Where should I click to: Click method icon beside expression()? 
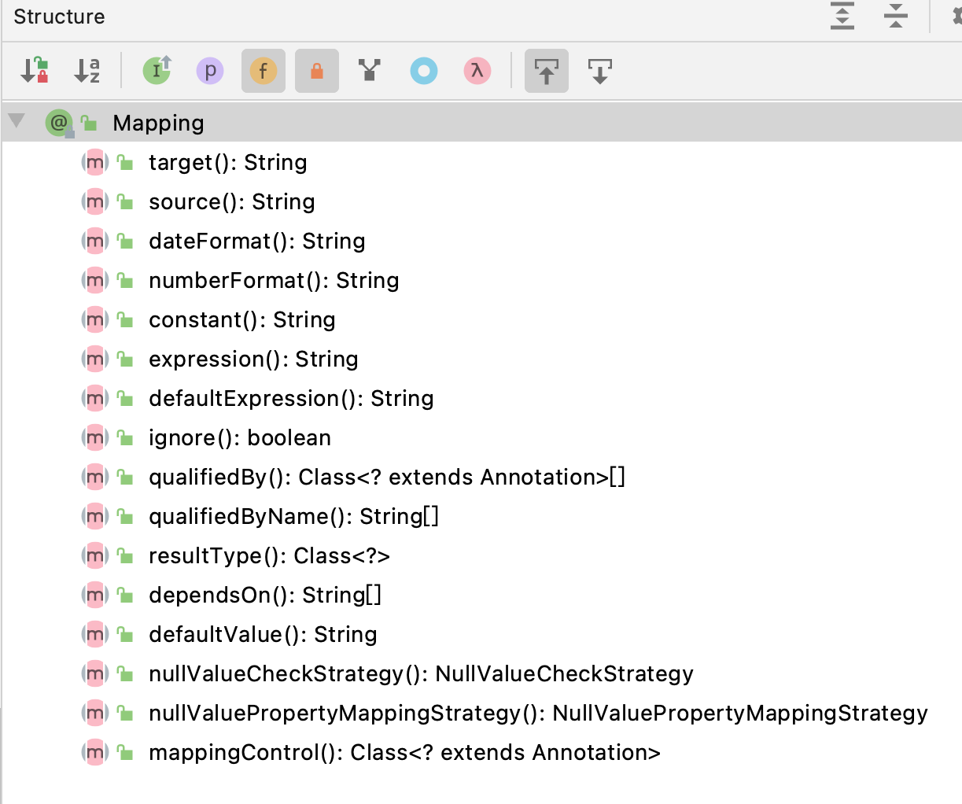pos(95,360)
